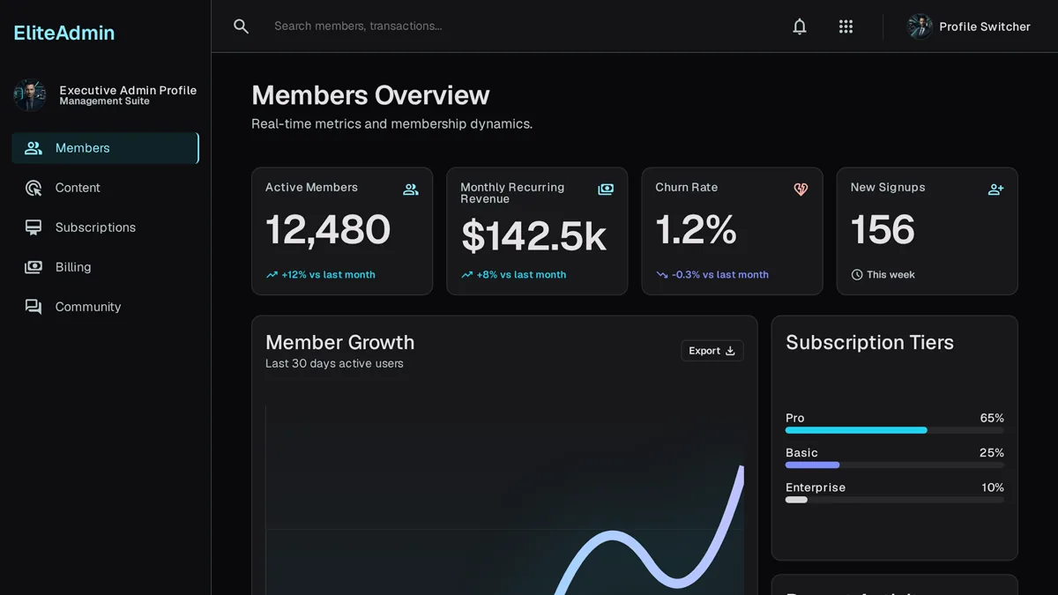
Task: Click the Churn Rate card title
Action: [x=686, y=188]
